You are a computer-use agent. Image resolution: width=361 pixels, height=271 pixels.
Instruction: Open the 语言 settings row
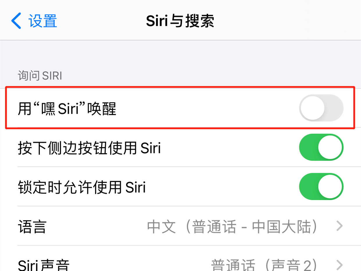click(180, 226)
